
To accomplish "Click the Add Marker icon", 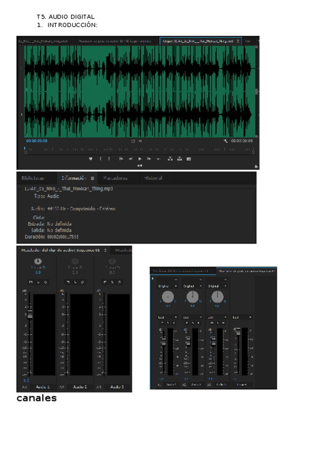I will [x=91, y=159].
